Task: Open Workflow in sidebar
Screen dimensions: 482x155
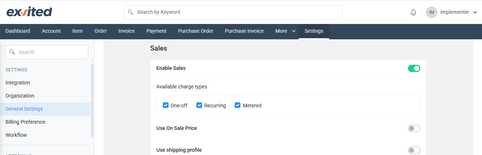Action: point(45,135)
